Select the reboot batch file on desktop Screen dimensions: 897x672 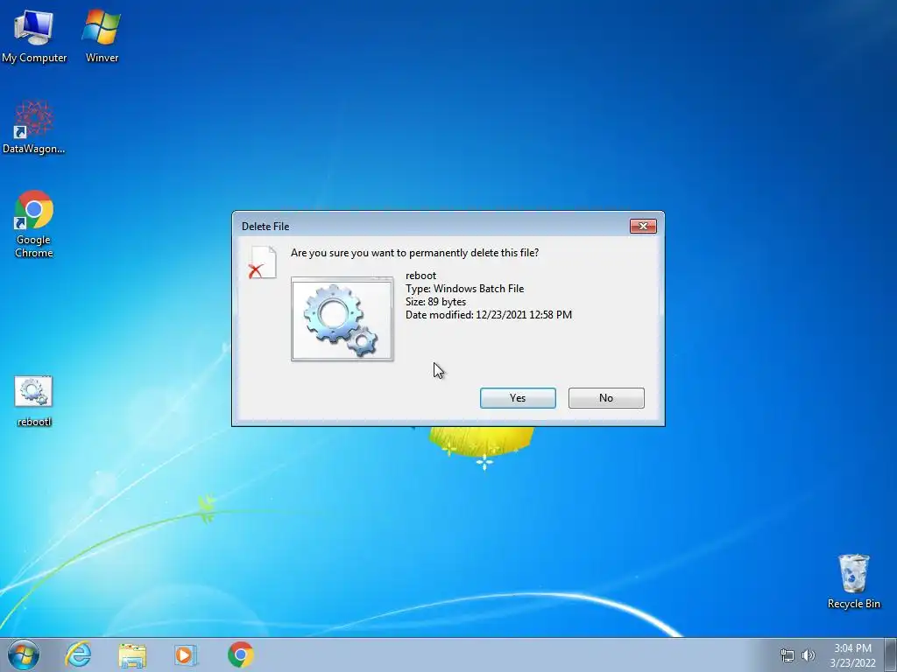pos(34,401)
